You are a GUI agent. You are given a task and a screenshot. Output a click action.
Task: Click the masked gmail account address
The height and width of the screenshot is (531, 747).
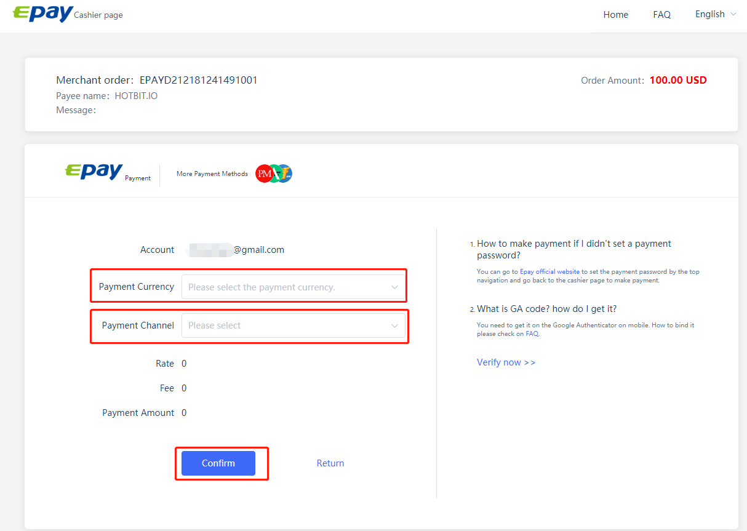[236, 250]
